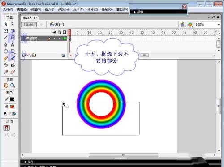Toggle lock all layers icon

60,32
